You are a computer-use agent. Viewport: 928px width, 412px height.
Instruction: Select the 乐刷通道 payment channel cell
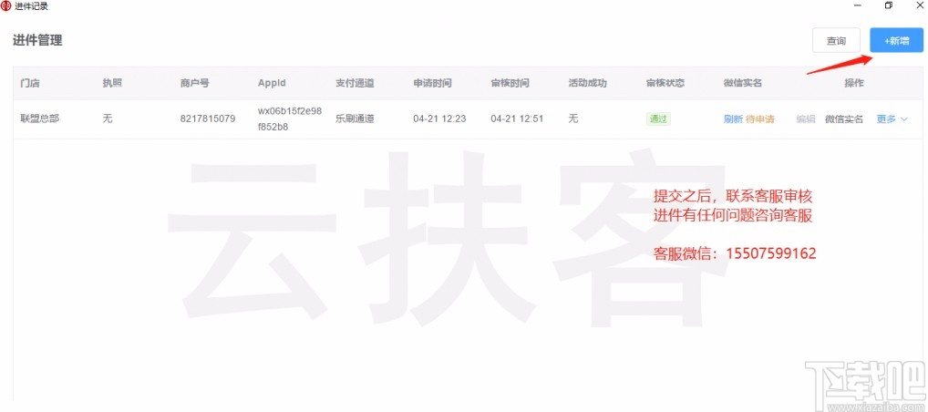(x=355, y=118)
